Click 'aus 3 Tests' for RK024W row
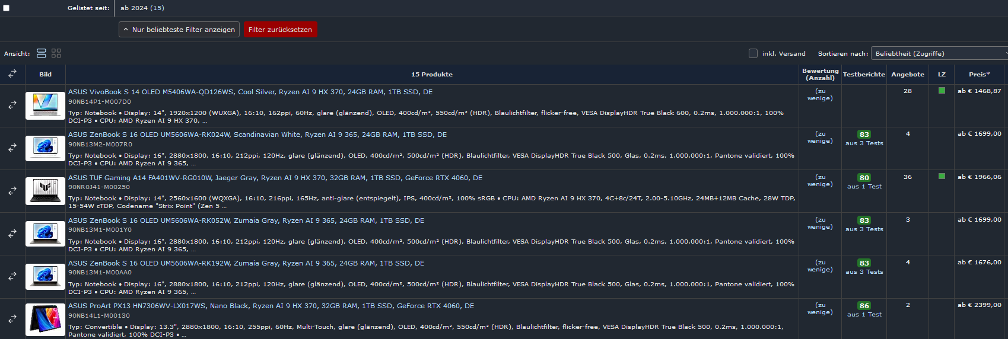1008x339 pixels. [x=864, y=143]
